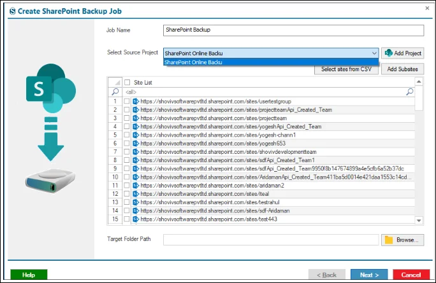
Task: Toggle the Site List select-all checkbox
Action: click(x=127, y=83)
